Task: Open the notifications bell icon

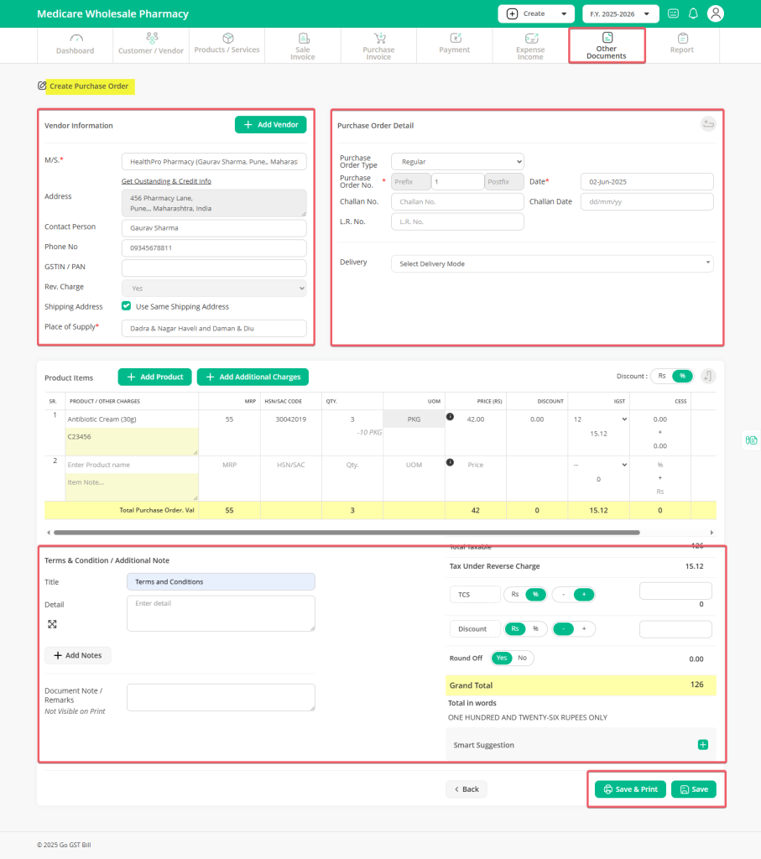Action: (692, 13)
